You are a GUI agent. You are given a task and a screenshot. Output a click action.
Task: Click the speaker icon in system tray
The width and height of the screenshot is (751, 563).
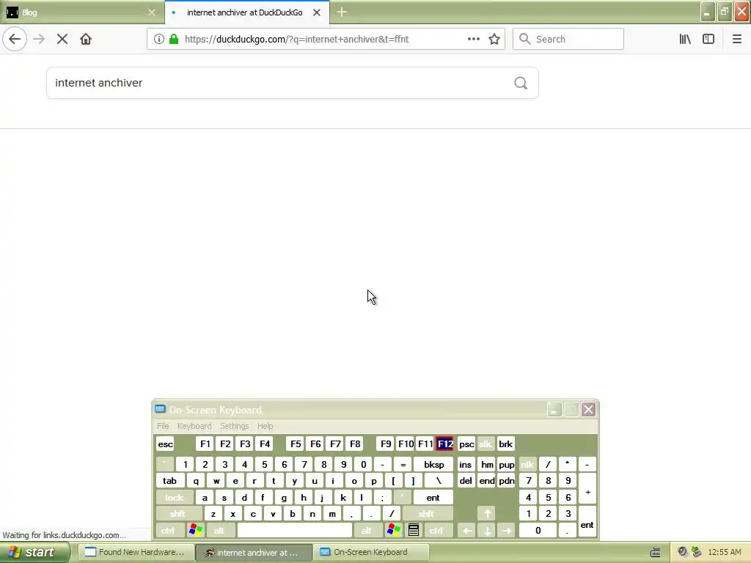(683, 553)
